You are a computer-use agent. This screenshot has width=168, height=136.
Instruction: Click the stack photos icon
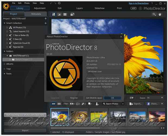pyautogui.click(x=90, y=104)
